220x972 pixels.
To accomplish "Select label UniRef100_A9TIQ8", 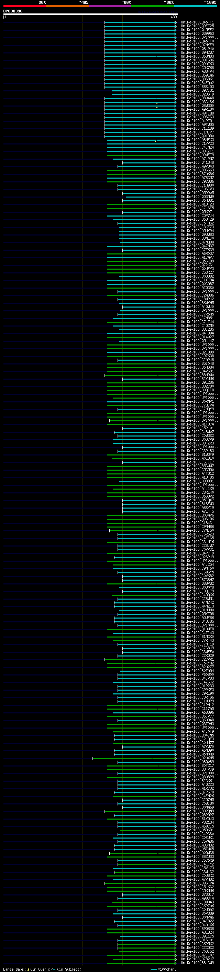I will tap(197, 113).
